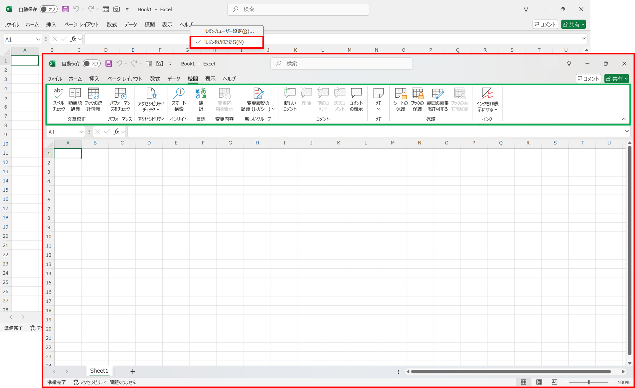
Task: Customize Quick Access Toolbar in front window
Action: pos(170,64)
